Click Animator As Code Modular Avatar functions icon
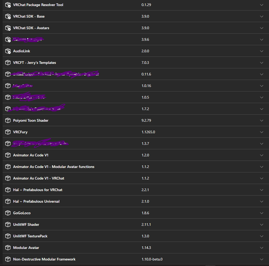Viewport: 269px width, 266px height. pos(8,167)
